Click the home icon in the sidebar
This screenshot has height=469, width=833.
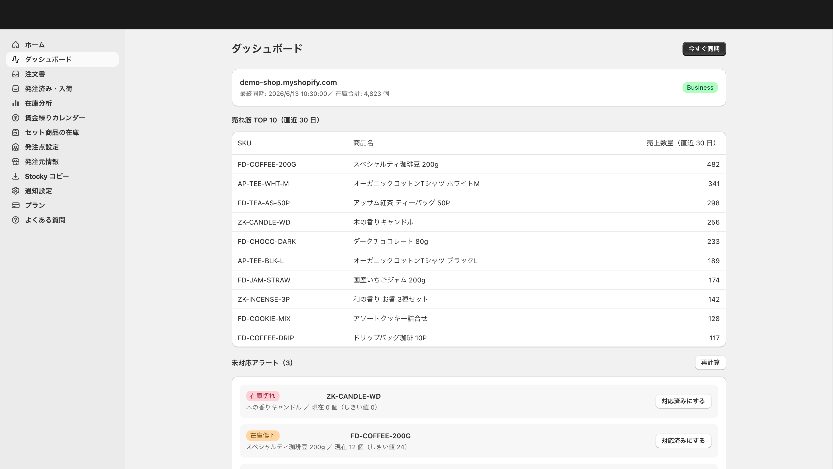tap(16, 45)
